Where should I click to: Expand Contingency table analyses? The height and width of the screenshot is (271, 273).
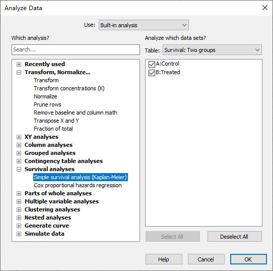click(x=19, y=161)
